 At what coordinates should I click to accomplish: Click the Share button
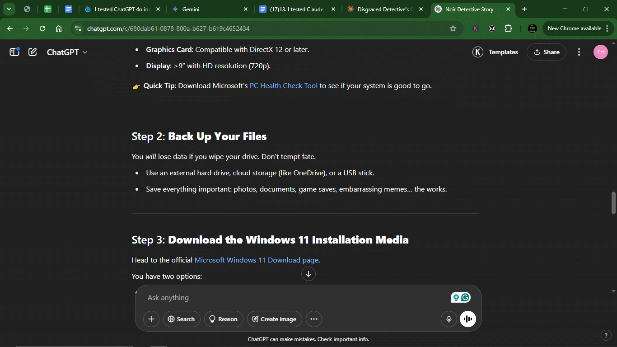547,52
